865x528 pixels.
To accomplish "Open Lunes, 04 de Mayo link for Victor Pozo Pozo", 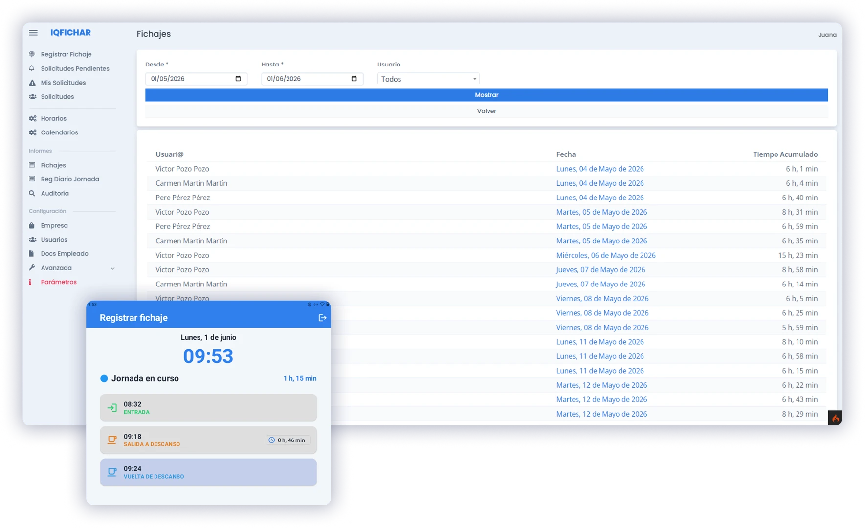I will click(600, 169).
